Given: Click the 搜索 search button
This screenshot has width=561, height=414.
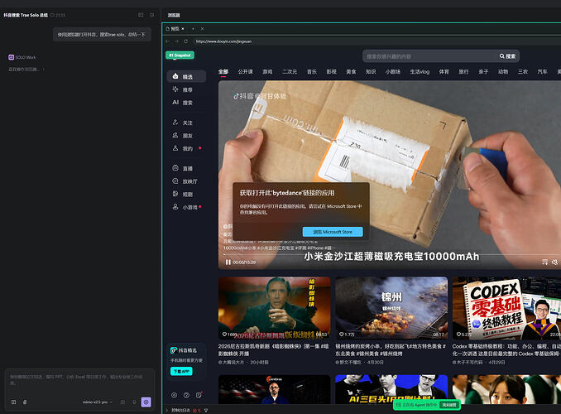Looking at the screenshot, I should tap(508, 56).
